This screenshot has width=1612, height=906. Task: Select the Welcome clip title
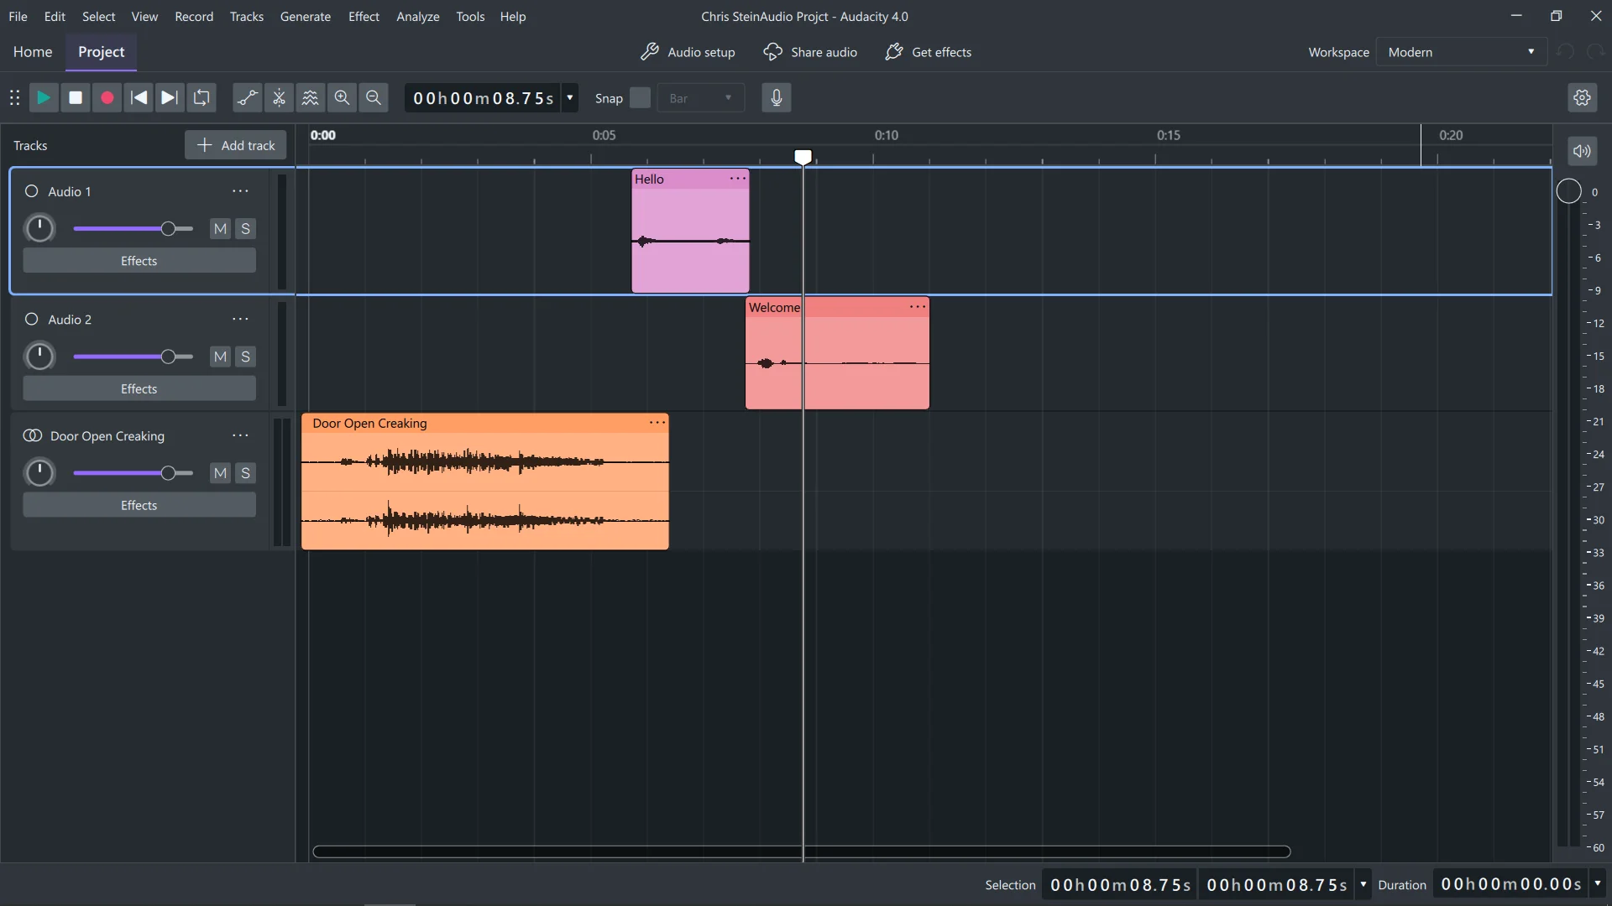click(774, 307)
